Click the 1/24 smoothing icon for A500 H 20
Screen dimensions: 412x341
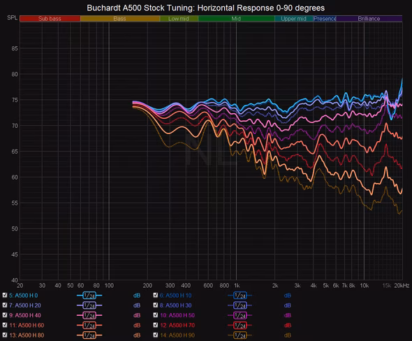click(x=89, y=305)
